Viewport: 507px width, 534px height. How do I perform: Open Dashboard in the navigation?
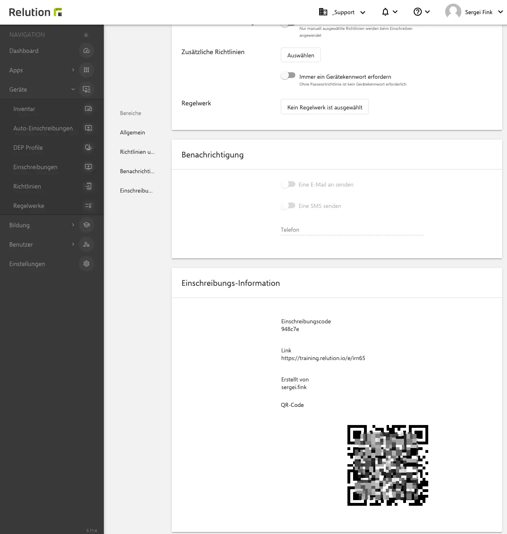point(24,51)
